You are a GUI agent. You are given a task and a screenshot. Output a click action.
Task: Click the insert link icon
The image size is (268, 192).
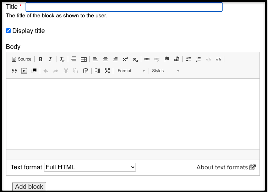(147, 59)
